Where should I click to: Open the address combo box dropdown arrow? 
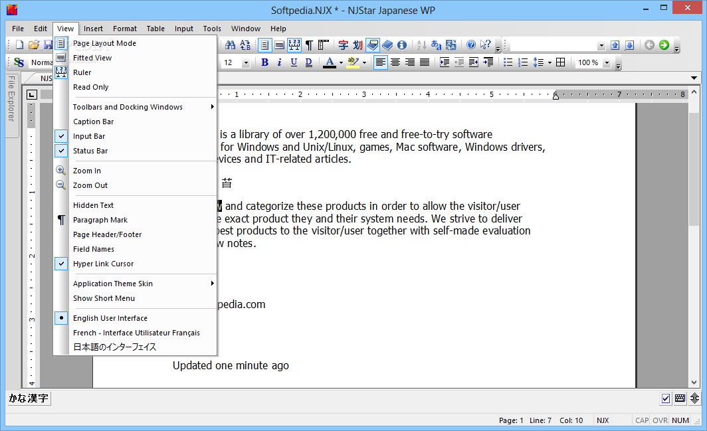point(601,46)
